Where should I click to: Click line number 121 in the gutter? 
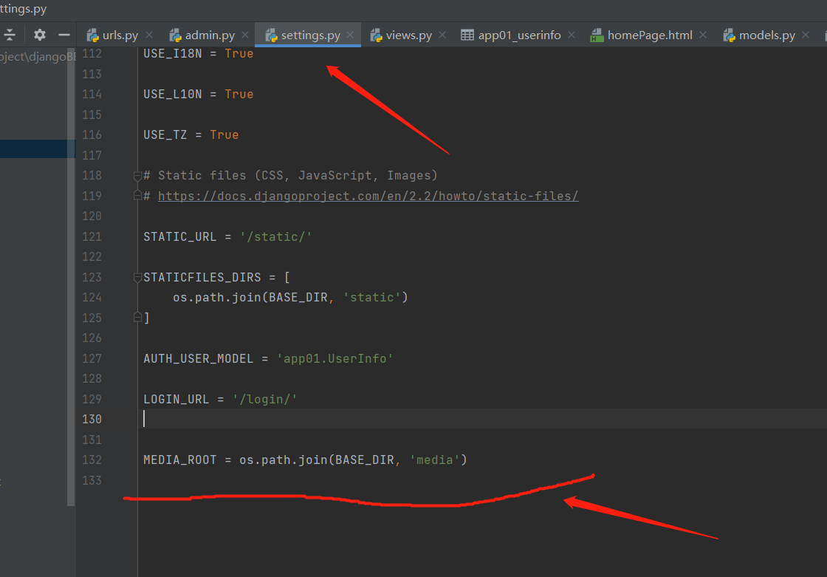92,236
